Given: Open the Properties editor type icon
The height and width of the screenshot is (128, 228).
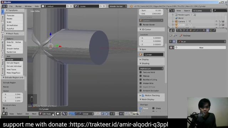Looking at the screenshot, I should (172, 30).
